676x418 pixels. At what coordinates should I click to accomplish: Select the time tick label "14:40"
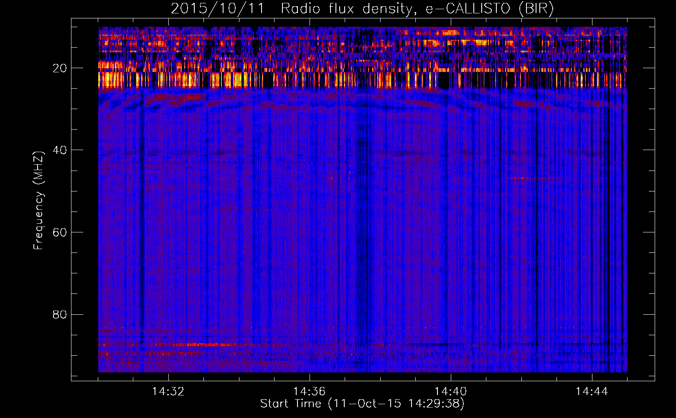tap(451, 391)
